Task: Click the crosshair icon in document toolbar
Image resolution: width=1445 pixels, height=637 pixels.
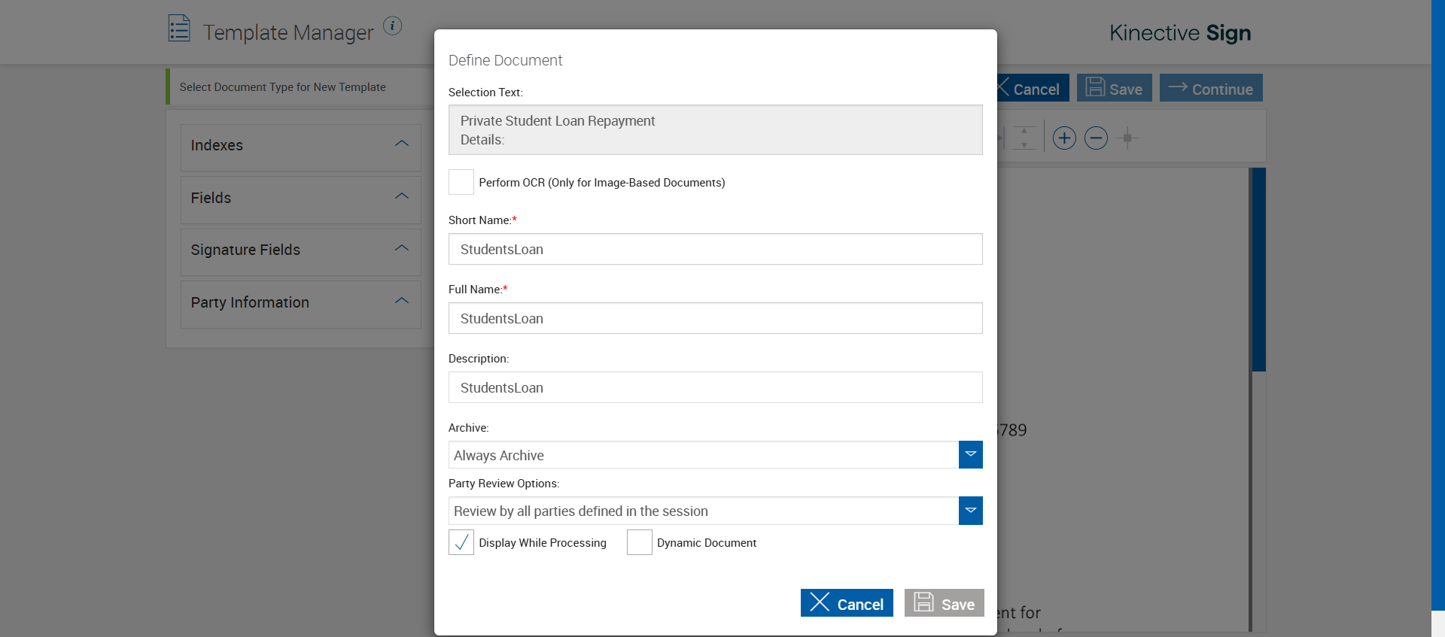Action: click(x=1127, y=138)
